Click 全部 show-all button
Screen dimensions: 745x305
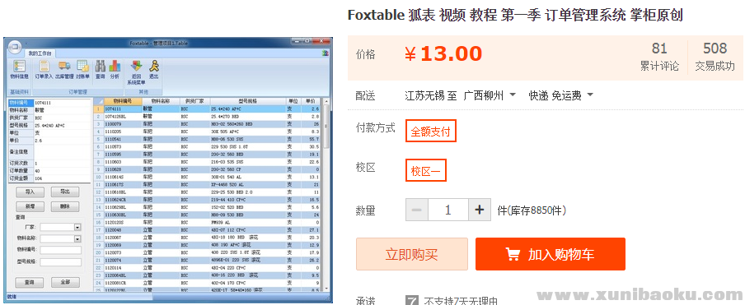(65, 282)
